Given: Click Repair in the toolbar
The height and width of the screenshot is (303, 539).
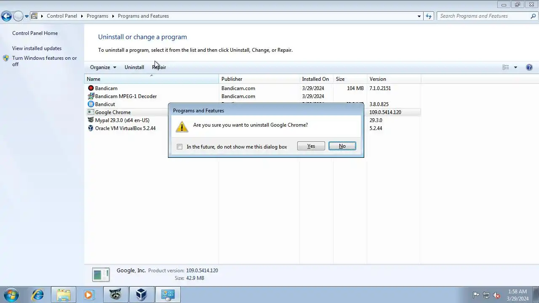Looking at the screenshot, I should point(159,67).
